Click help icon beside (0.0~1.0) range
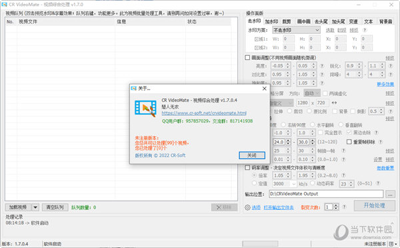Screen dimensions: 400x248 tap(343, 160)
